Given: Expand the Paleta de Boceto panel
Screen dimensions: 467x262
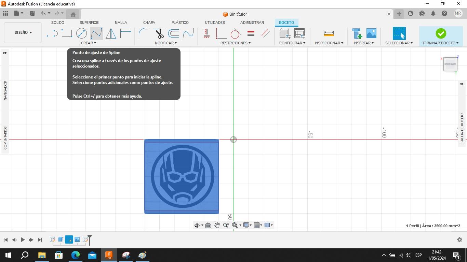Looking at the screenshot, I should (462, 84).
